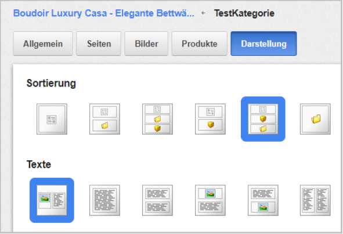Screen dimensions: 343x234
Task: Choose sorting with text then subcategories folder
Action: [x=104, y=119]
